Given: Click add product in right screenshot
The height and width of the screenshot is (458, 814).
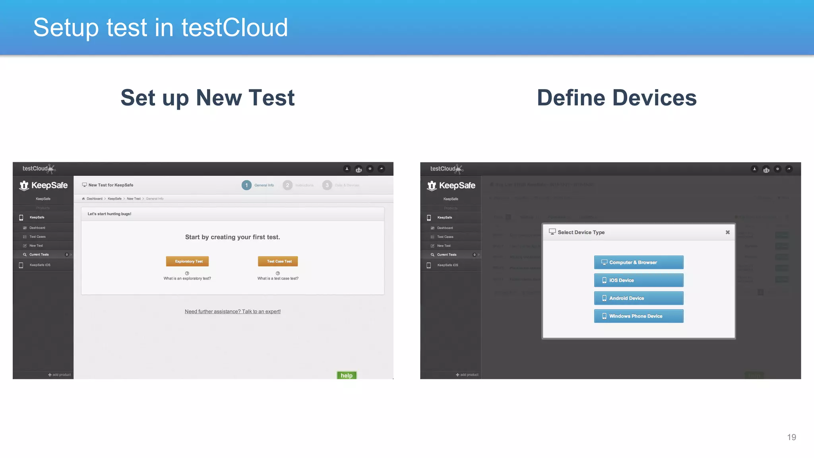Looking at the screenshot, I should 467,375.
